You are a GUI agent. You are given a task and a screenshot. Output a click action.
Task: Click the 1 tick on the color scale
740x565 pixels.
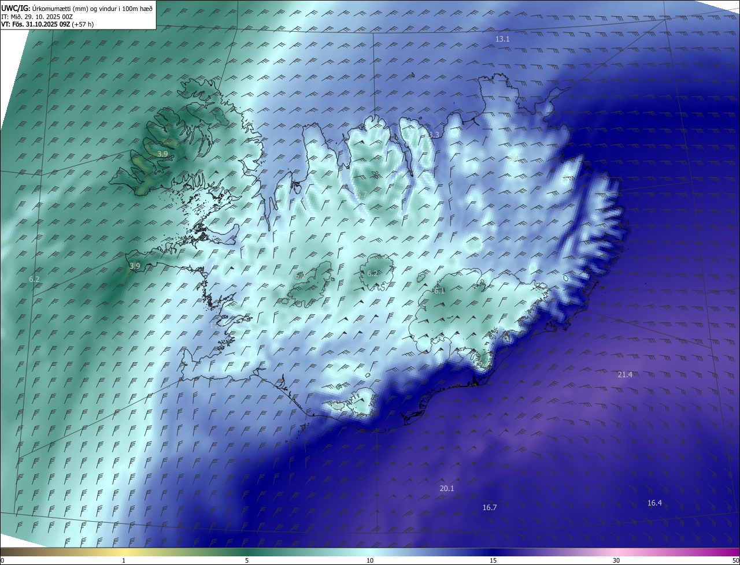coord(124,560)
